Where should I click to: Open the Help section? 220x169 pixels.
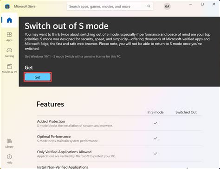(9, 159)
